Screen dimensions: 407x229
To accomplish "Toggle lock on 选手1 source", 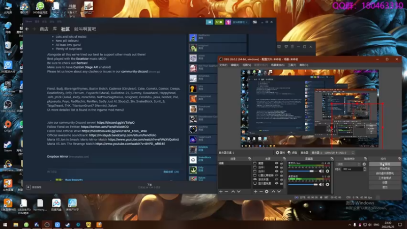I will pyautogui.click(x=281, y=167).
